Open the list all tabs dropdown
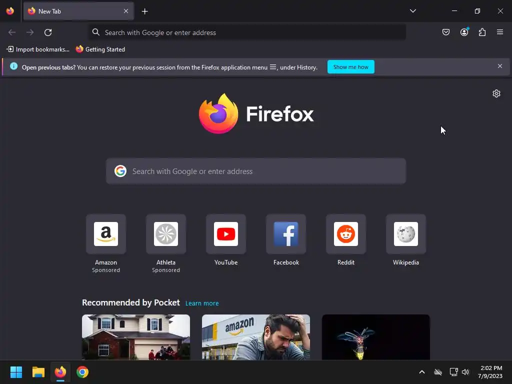Screen dimensions: 512x384 click(x=412, y=11)
